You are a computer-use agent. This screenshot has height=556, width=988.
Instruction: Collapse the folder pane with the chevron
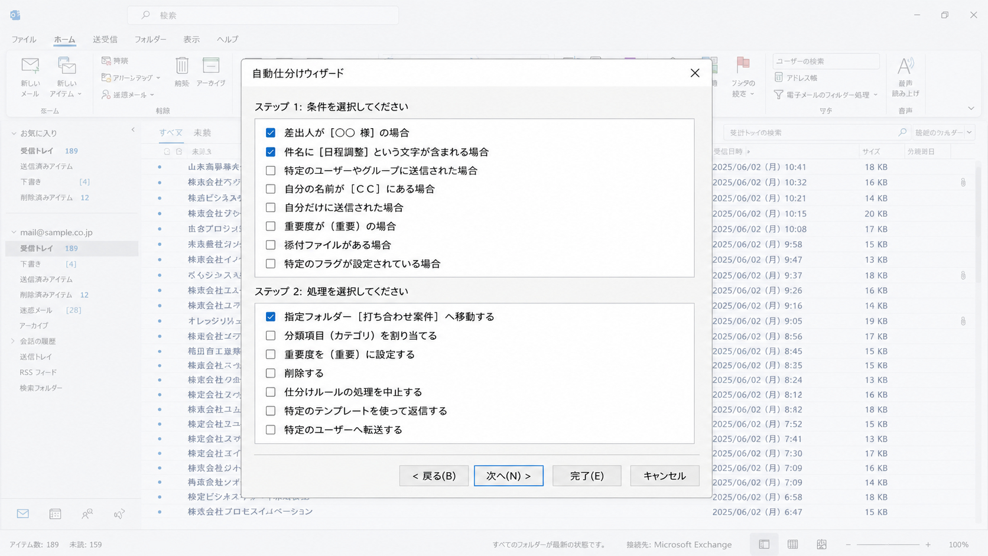pos(133,130)
